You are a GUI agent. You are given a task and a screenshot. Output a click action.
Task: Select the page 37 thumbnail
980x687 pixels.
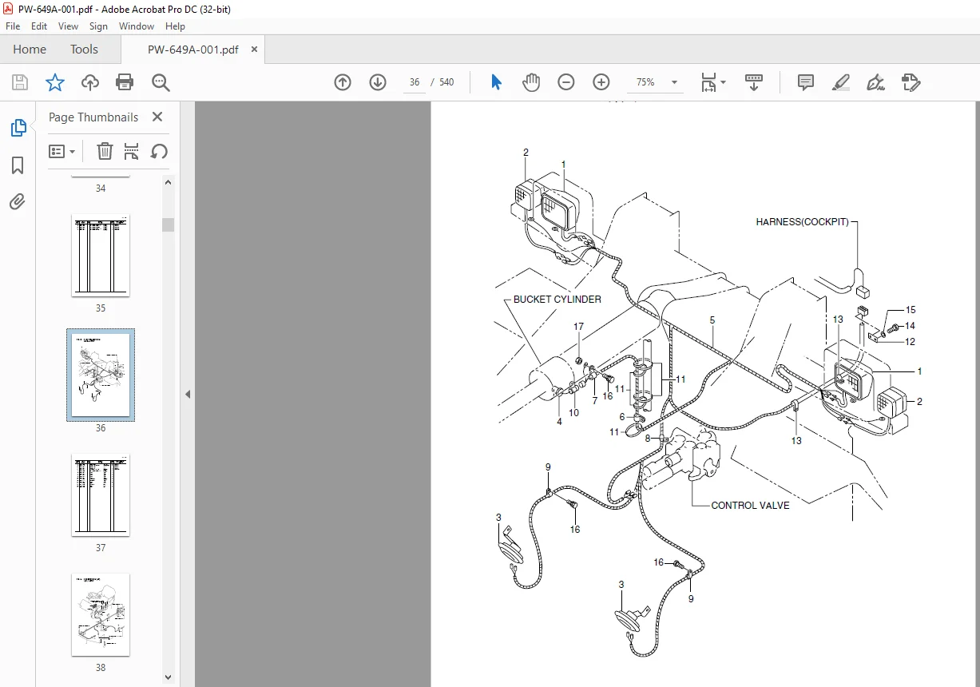(x=101, y=495)
